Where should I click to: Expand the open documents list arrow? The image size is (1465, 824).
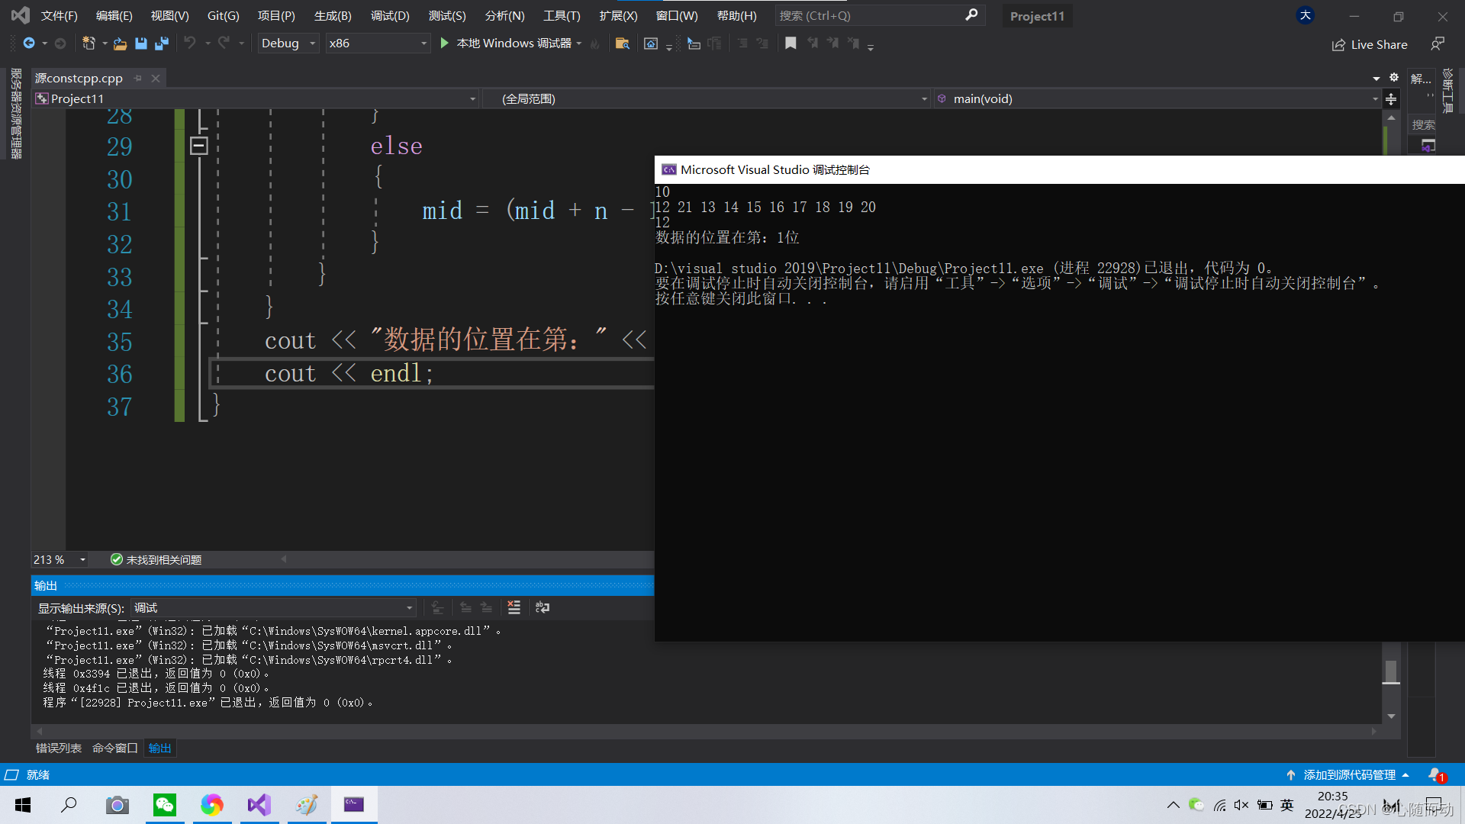tap(1376, 79)
